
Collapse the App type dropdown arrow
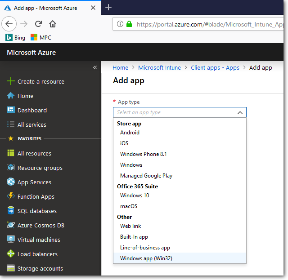point(240,113)
